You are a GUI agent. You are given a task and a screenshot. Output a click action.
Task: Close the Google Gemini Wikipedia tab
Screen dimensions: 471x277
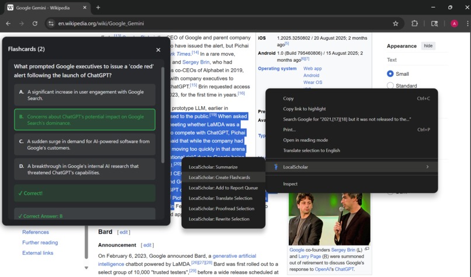point(85,8)
